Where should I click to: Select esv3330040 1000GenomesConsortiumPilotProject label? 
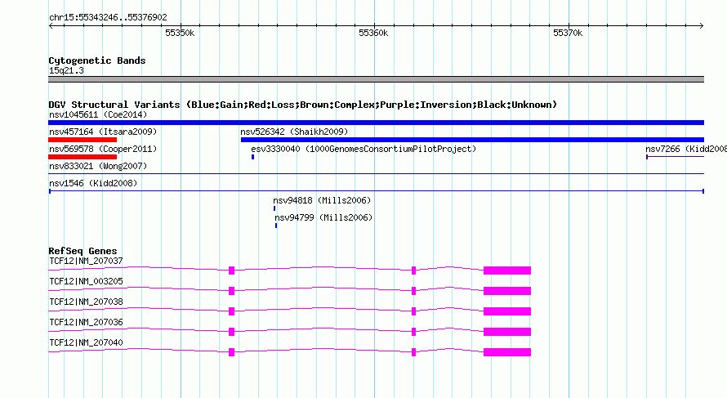[363, 149]
